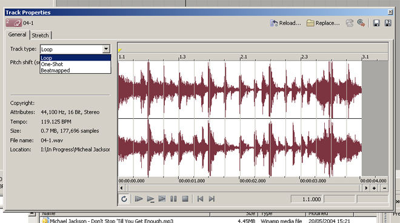Choose Loop in track type list
The height and width of the screenshot is (223, 400).
[75, 58]
